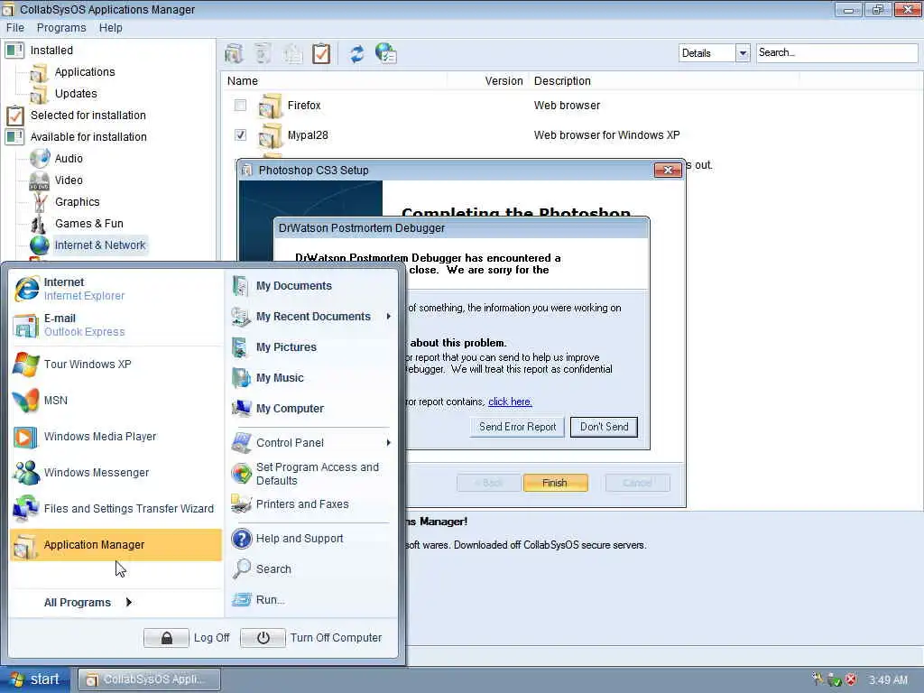Click in the Search input field
Viewport: 924px width, 693px height.
[x=836, y=52]
